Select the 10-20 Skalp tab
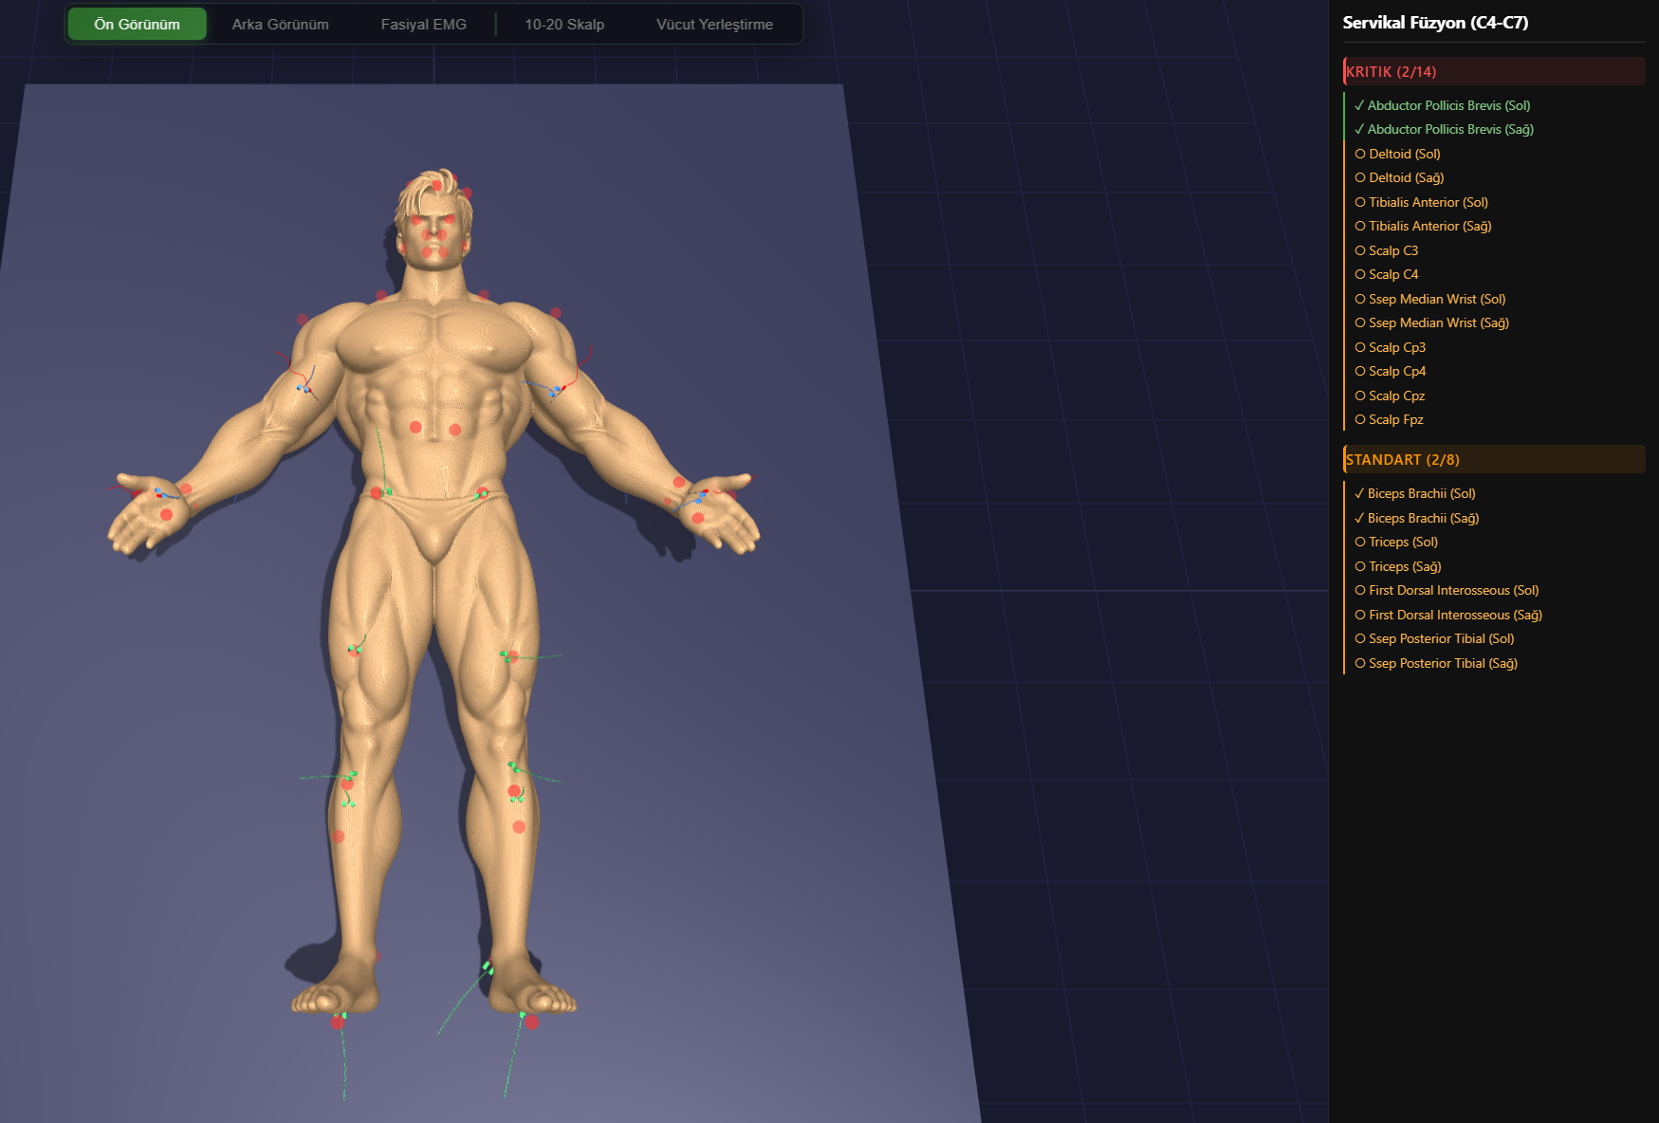 pyautogui.click(x=564, y=25)
